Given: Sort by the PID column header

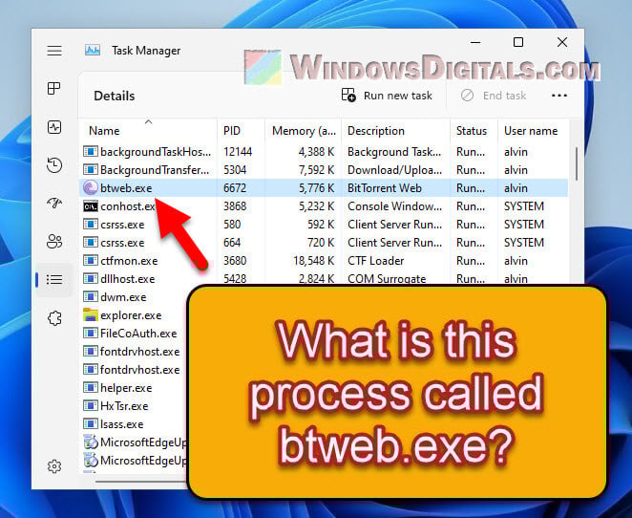Looking at the screenshot, I should pos(241,131).
